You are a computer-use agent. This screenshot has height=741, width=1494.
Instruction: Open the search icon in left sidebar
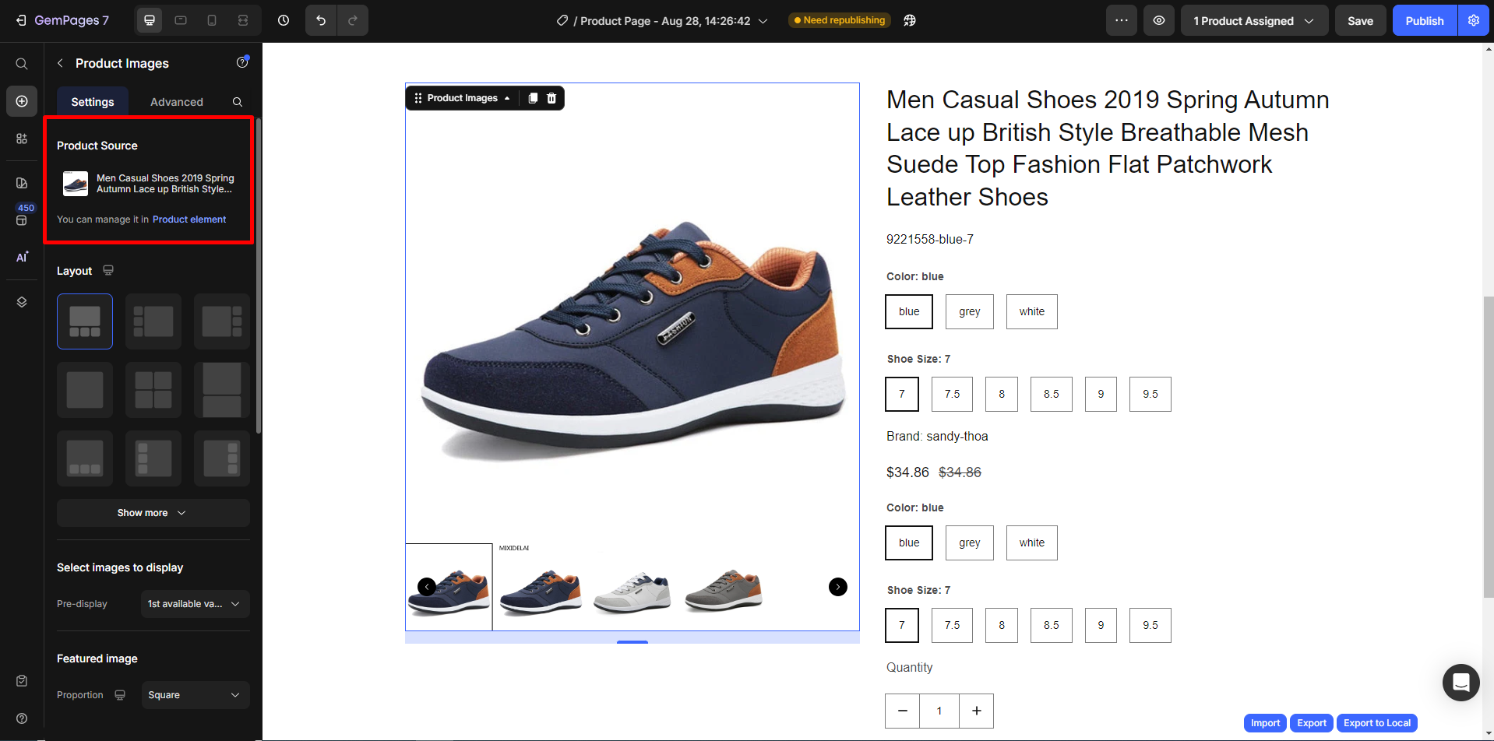pos(22,64)
